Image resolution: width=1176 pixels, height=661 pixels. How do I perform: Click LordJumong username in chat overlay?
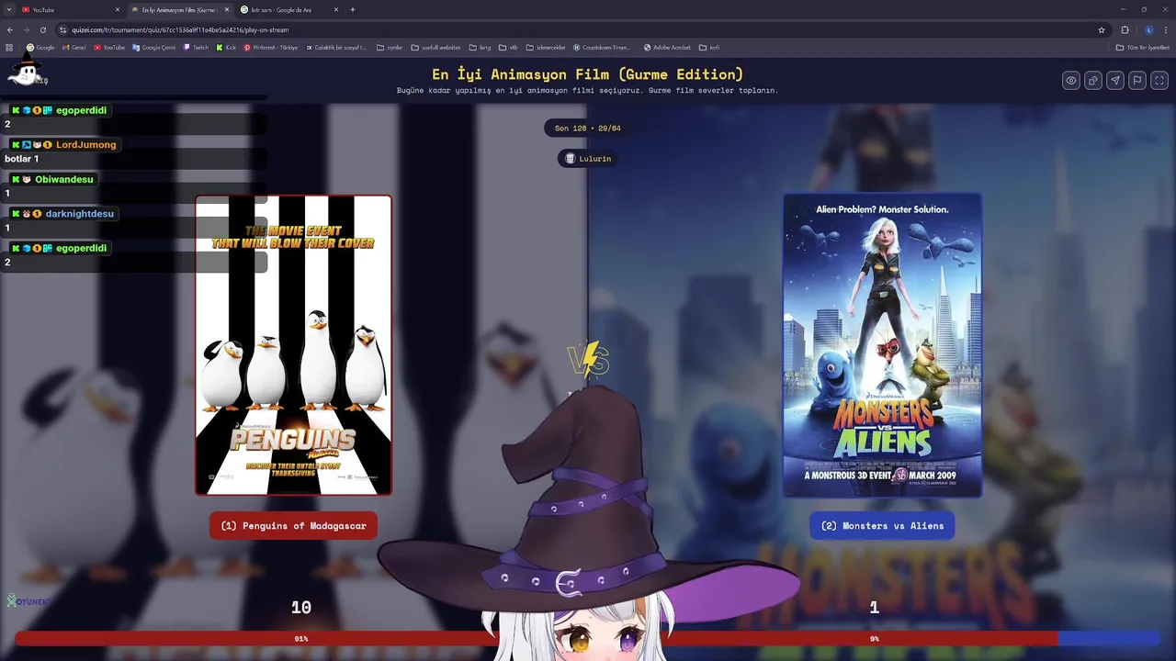click(85, 144)
